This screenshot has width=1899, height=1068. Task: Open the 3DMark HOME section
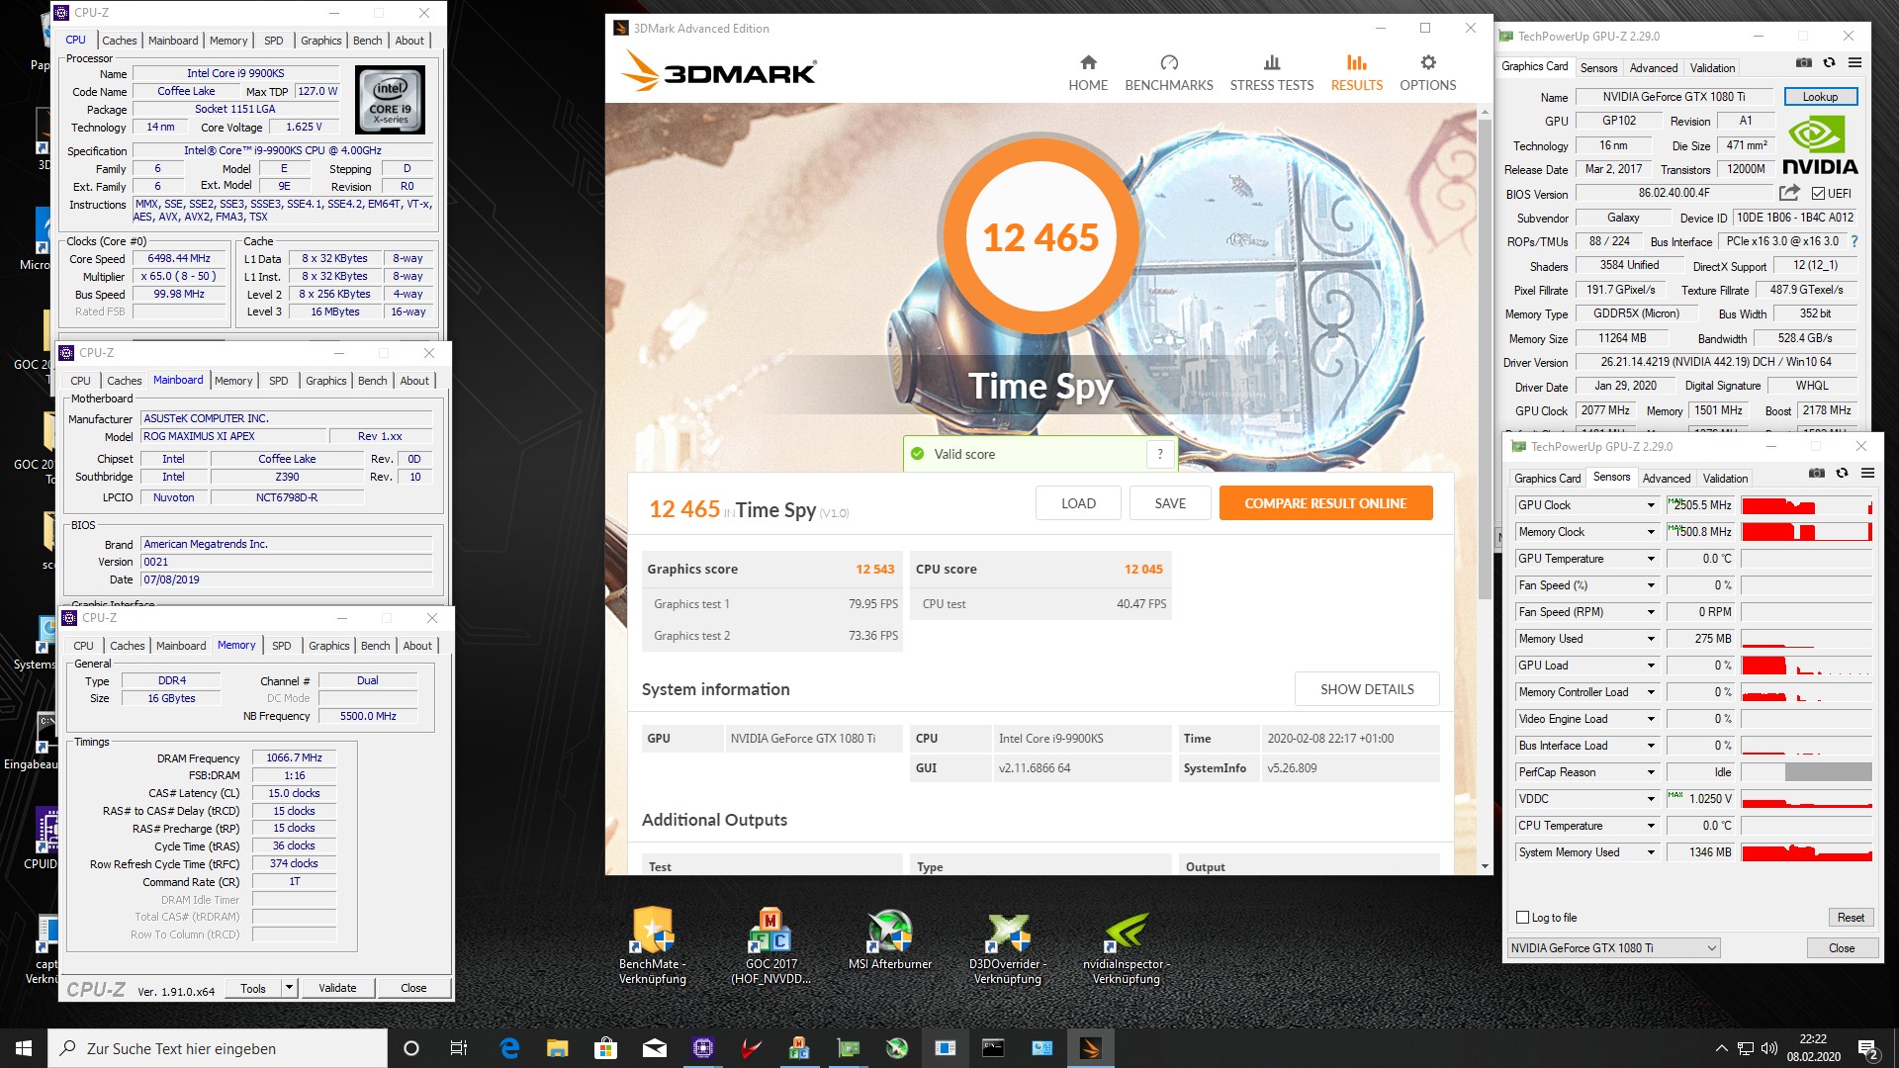point(1087,73)
